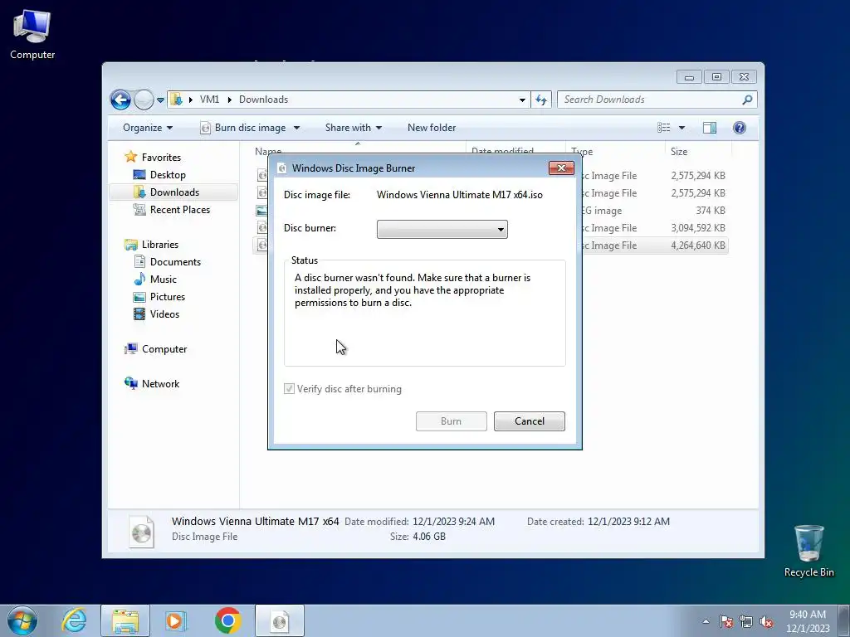Viewport: 850px width, 637px height.
Task: Click the Burn button
Action: click(x=451, y=421)
